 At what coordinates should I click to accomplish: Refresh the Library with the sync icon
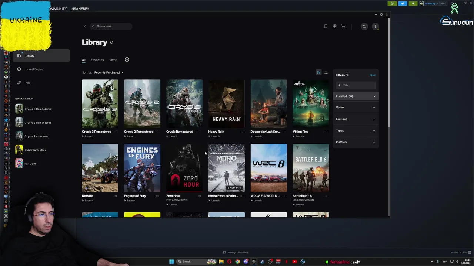pos(111,42)
